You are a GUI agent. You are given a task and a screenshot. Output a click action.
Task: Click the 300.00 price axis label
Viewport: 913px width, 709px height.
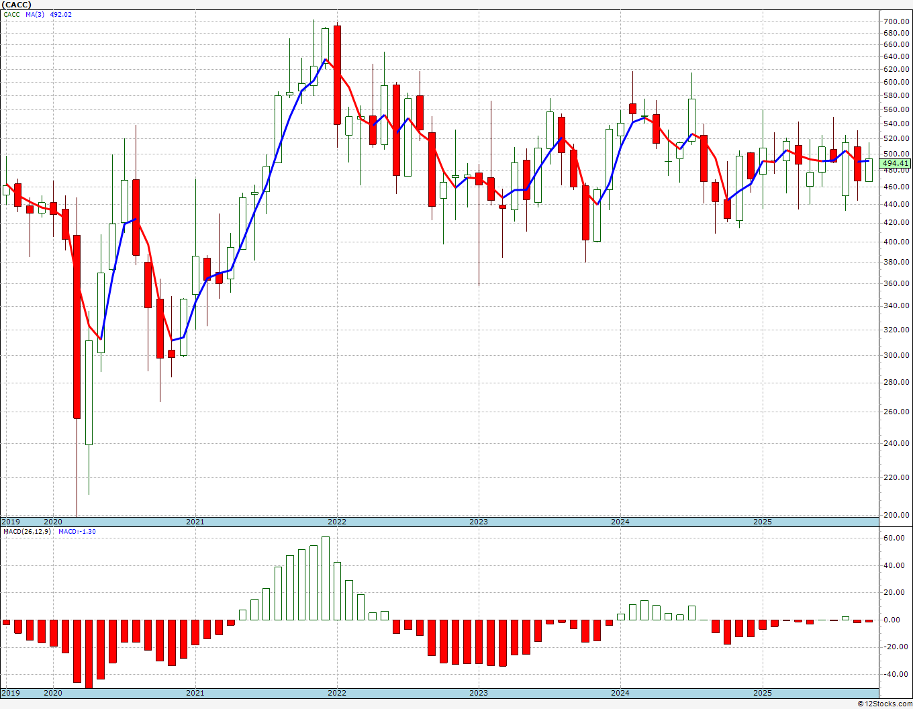[x=897, y=355]
